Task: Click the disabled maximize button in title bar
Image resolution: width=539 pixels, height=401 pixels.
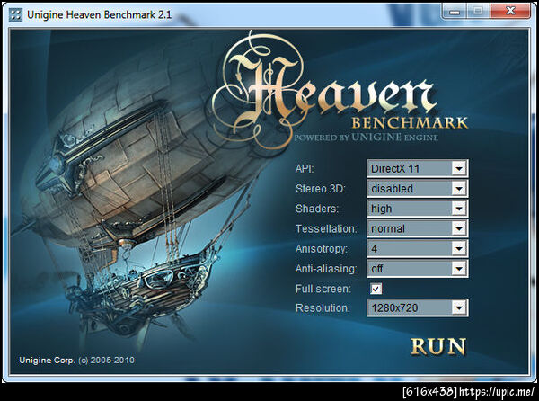Action: [x=478, y=12]
